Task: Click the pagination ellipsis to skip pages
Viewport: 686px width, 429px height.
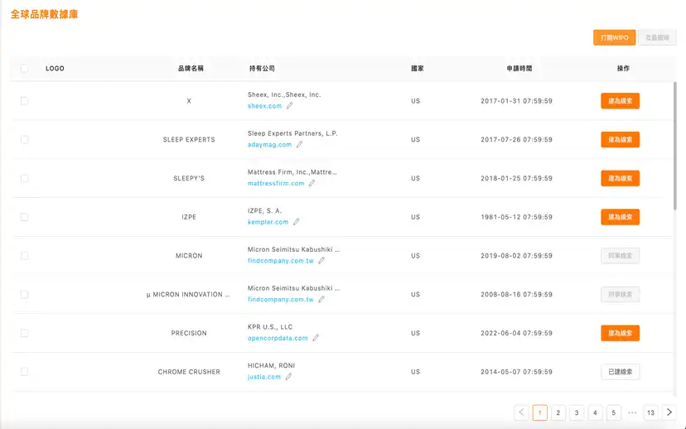Action: 632,412
